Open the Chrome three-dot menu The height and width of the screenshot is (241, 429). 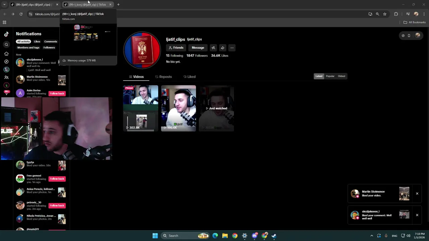[x=424, y=14]
